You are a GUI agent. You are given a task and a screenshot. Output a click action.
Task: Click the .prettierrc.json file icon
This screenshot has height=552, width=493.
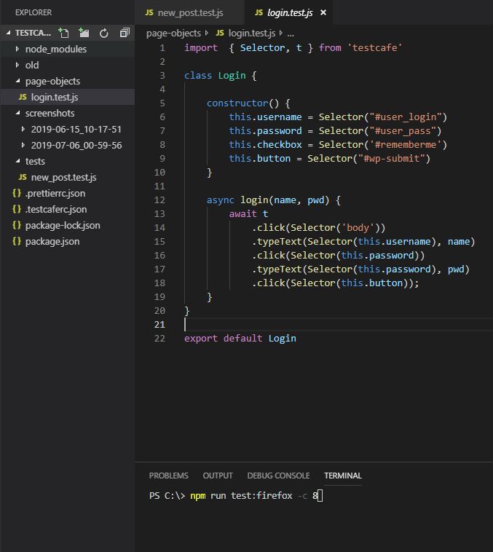point(17,193)
